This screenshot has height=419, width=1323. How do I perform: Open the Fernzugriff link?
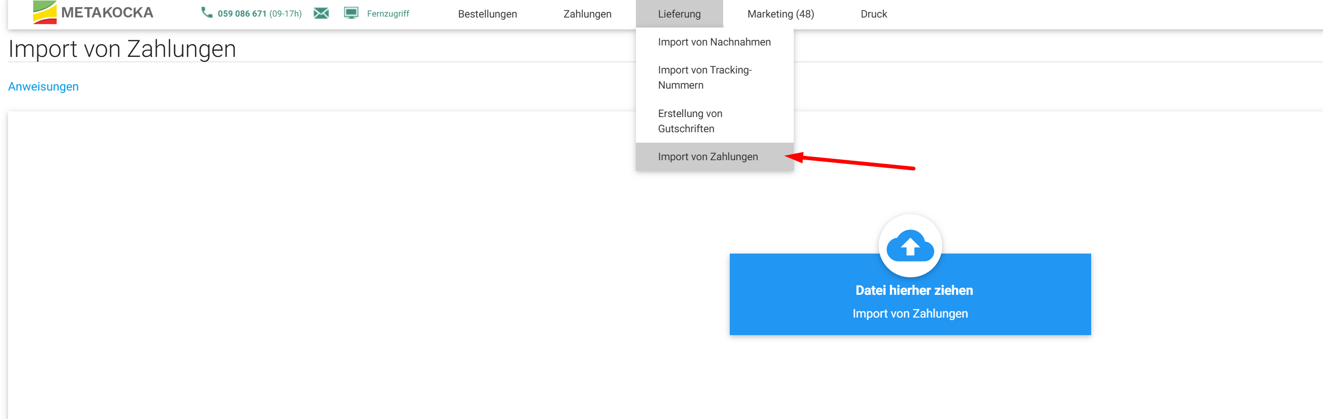point(388,13)
